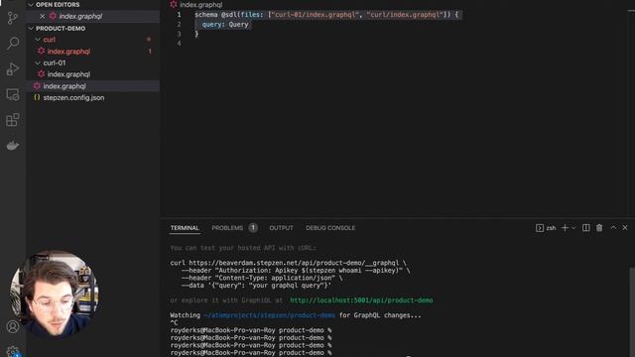
Task: Close the terminal panel
Action: (x=625, y=228)
